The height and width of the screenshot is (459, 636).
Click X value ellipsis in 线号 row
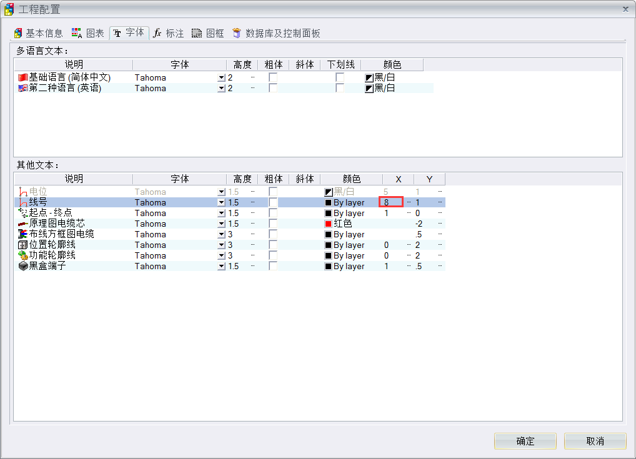point(409,202)
